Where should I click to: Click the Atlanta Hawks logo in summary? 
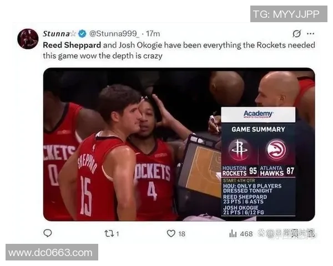coord(276,150)
